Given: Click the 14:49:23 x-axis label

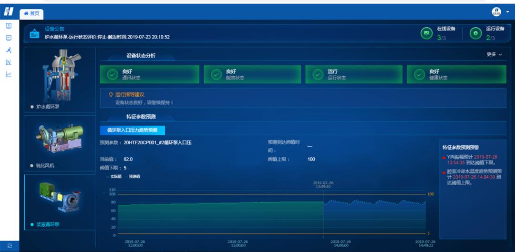Looking at the screenshot, I should pyautogui.click(x=425, y=243).
